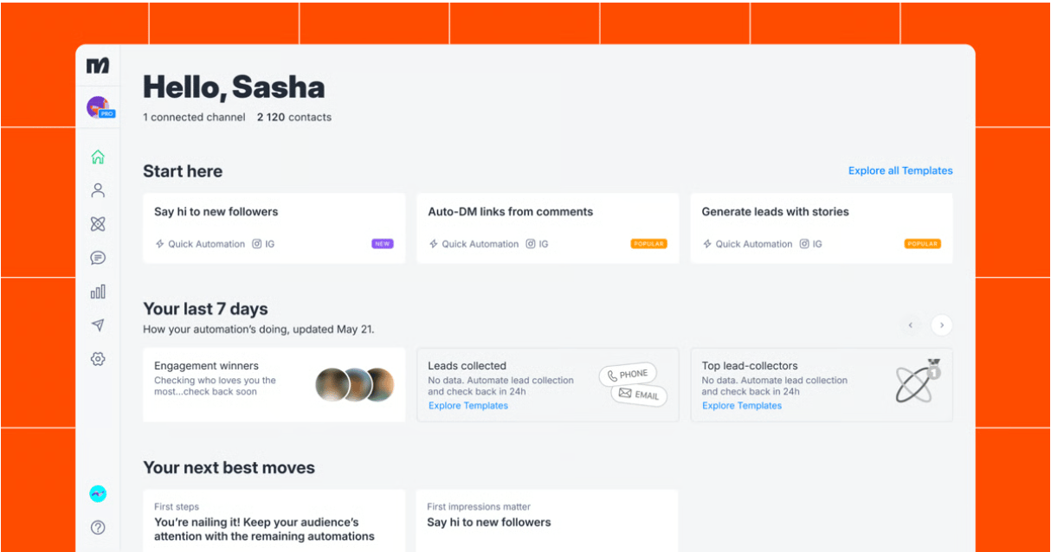Open the PRO account avatar
The width and height of the screenshot is (1051, 552).
[x=100, y=107]
